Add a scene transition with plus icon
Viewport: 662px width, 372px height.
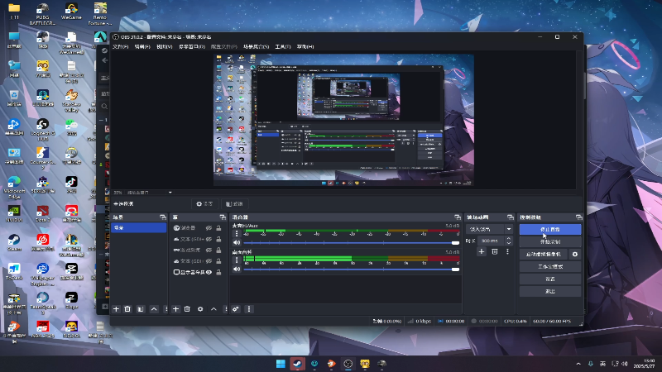[482, 252]
